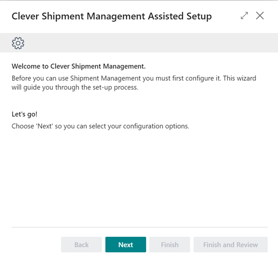
Task: Select the greyed-out Finish button
Action: pyautogui.click(x=170, y=245)
